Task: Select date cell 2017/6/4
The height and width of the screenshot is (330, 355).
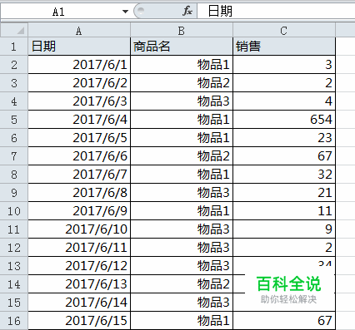Action: click(79, 120)
